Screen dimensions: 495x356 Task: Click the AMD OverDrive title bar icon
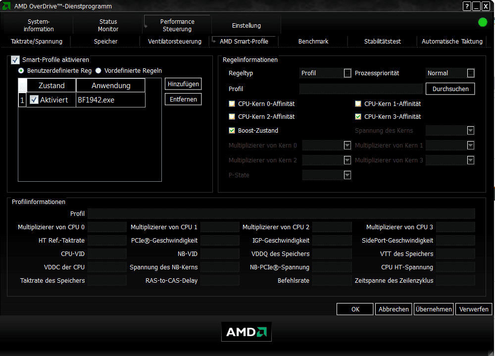coord(6,6)
